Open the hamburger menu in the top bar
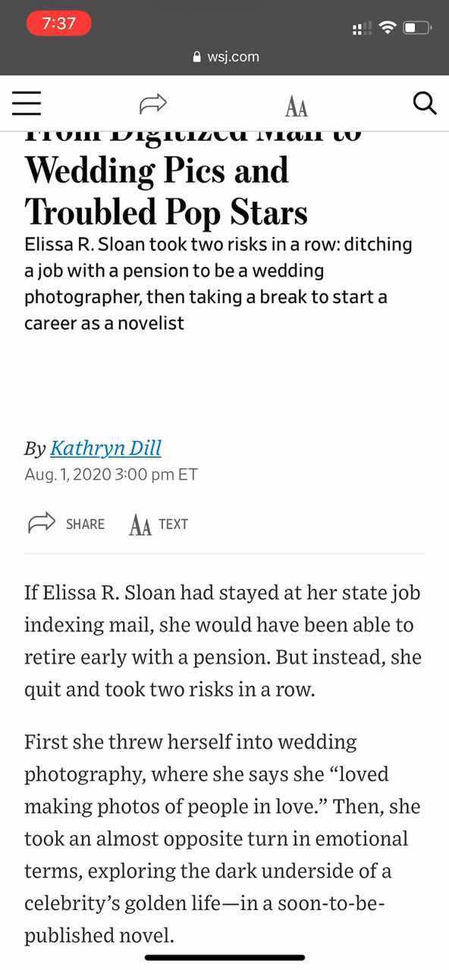This screenshot has height=970, width=449. point(26,103)
